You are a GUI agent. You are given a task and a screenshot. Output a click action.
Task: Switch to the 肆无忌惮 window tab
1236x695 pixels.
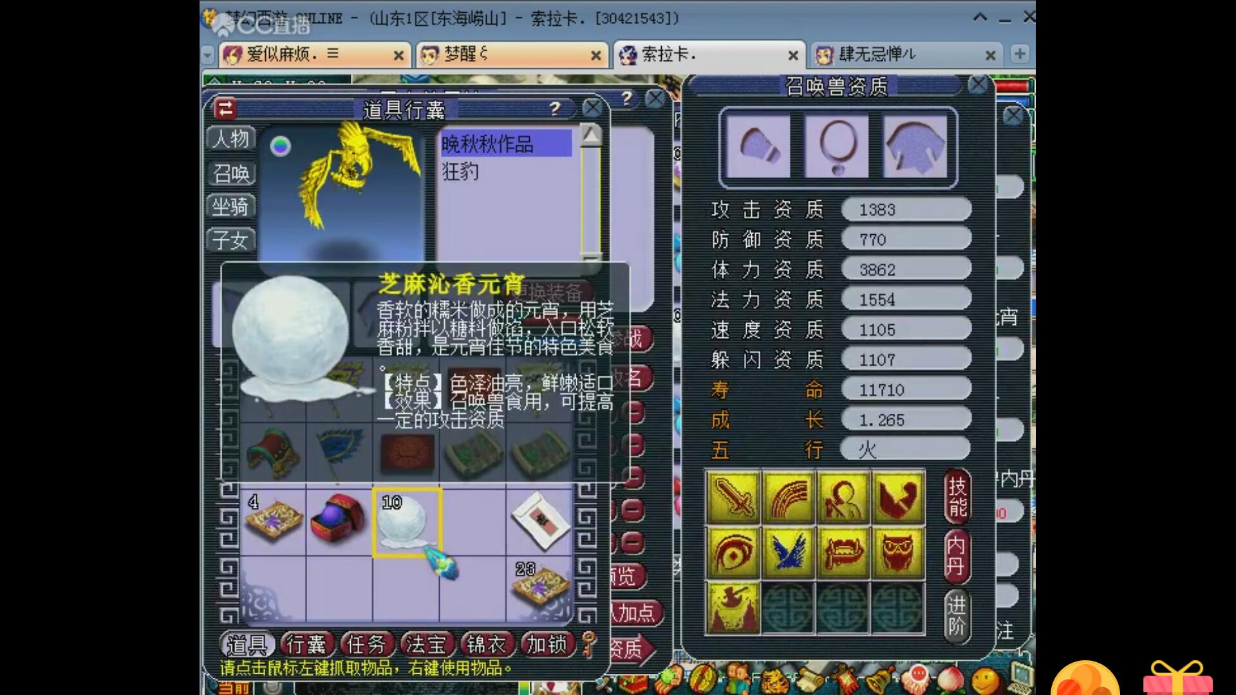(x=907, y=55)
